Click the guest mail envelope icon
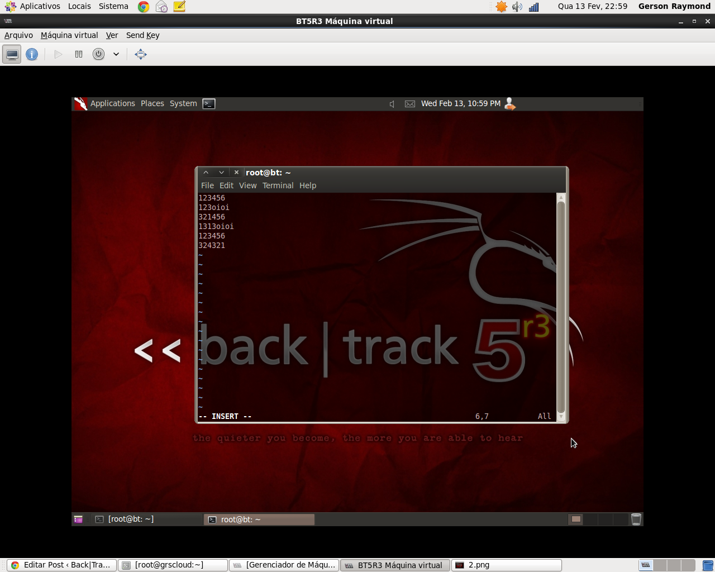The image size is (715, 572). (x=410, y=104)
